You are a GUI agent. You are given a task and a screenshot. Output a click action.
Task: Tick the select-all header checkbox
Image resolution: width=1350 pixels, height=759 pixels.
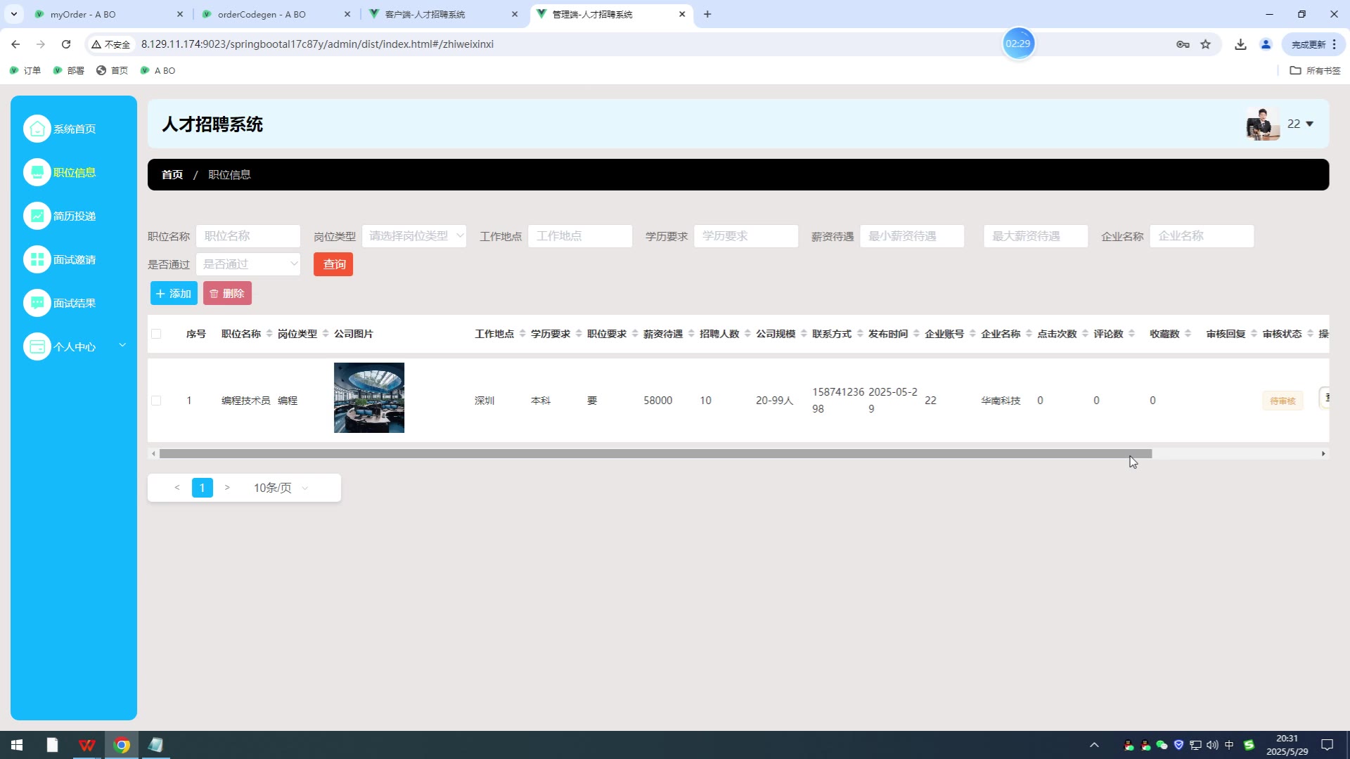(x=156, y=334)
